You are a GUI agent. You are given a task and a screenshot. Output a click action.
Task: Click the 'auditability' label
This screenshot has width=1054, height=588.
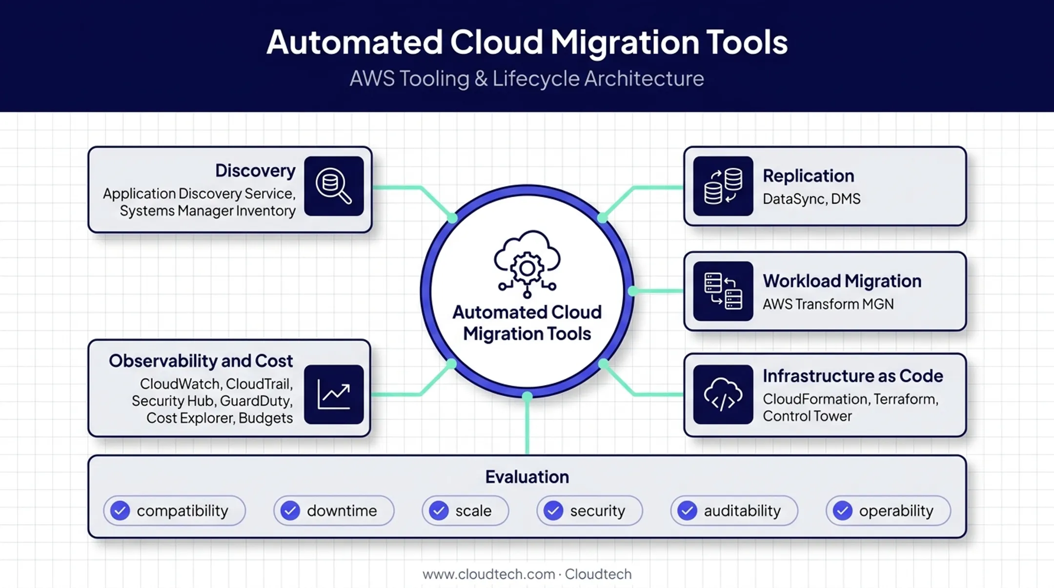742,511
